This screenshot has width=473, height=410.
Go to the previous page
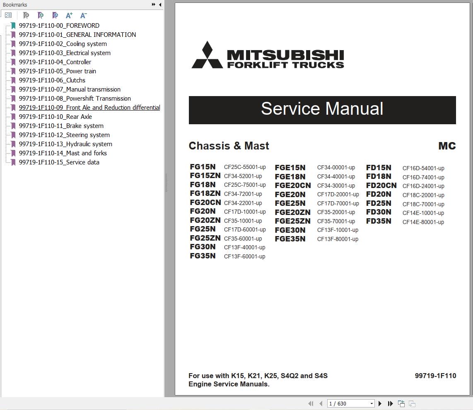pos(321,403)
